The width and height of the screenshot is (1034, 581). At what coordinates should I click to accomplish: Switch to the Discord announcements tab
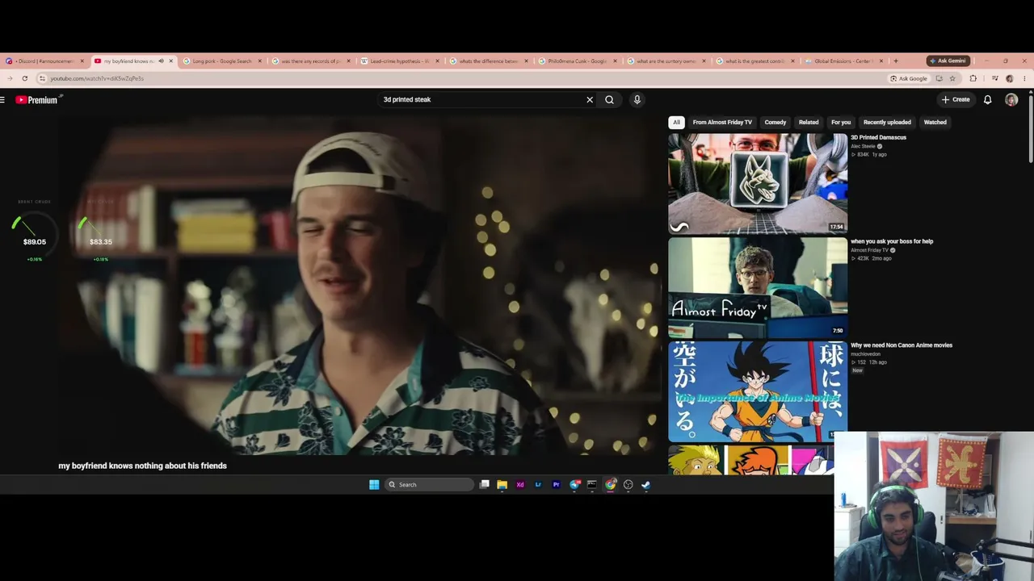(44, 61)
